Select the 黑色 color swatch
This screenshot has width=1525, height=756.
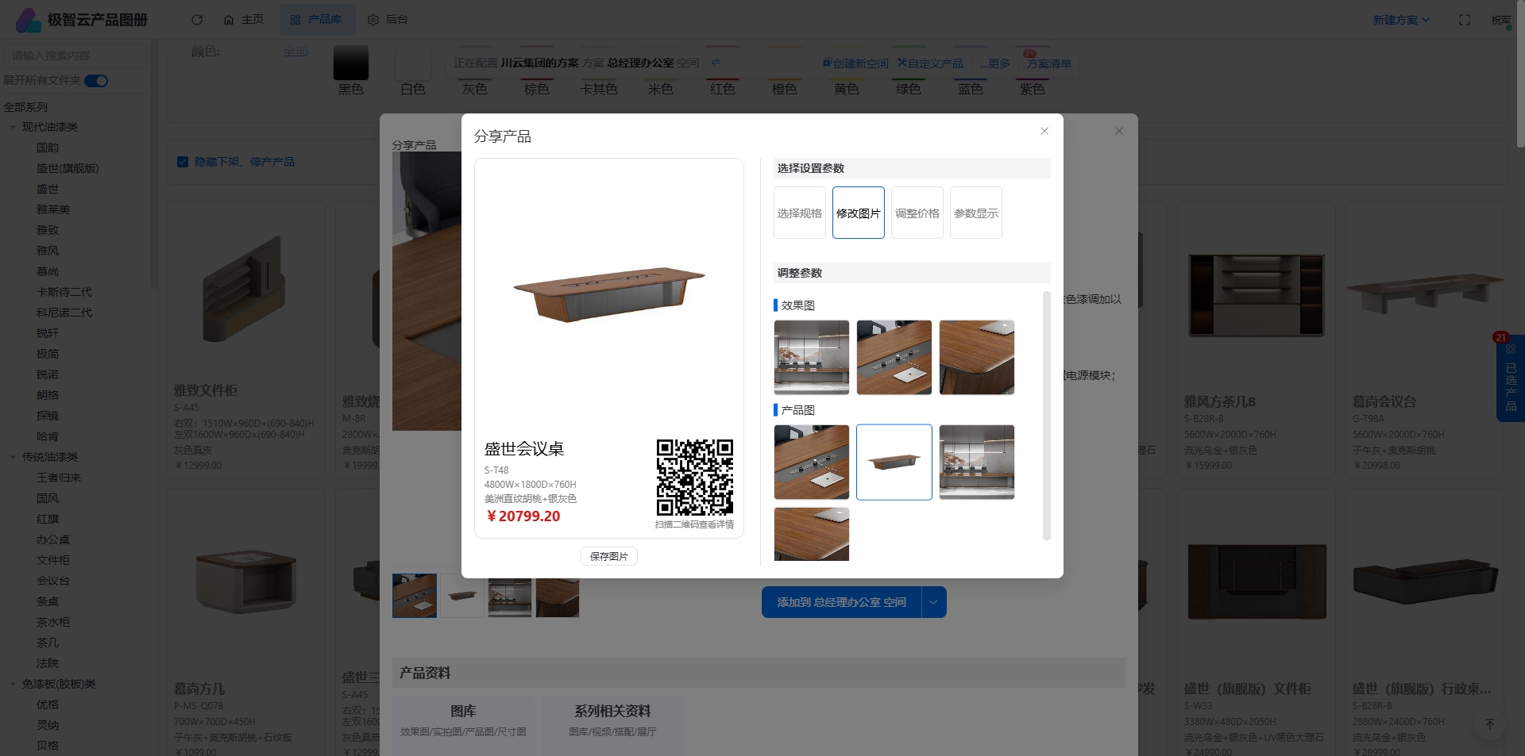[x=350, y=63]
